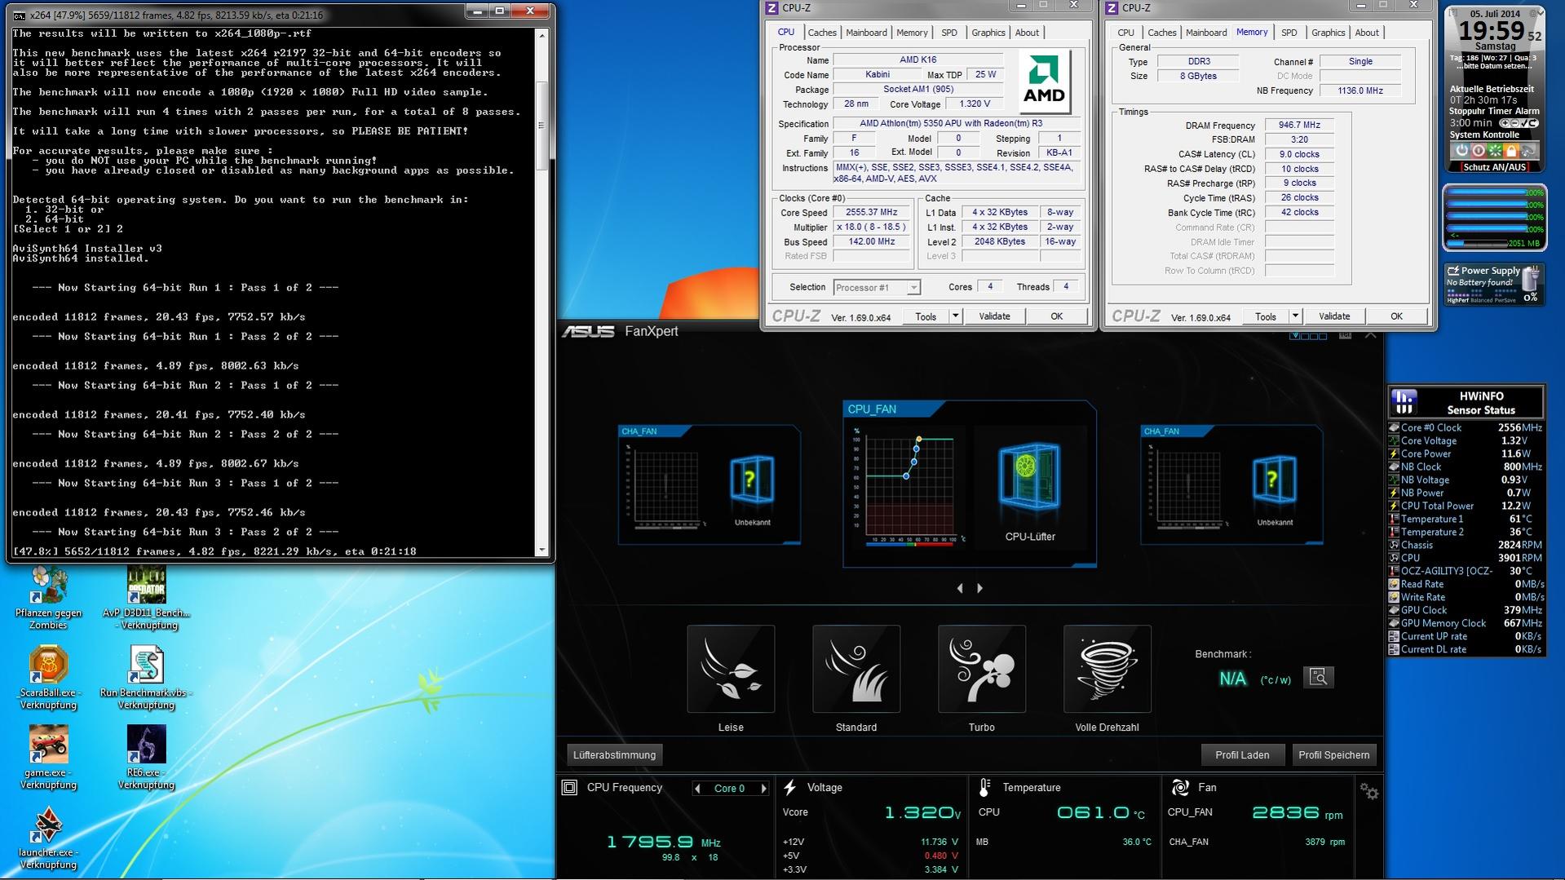Click Tools button in left CPU-Z window
The width and height of the screenshot is (1565, 880).
(926, 316)
